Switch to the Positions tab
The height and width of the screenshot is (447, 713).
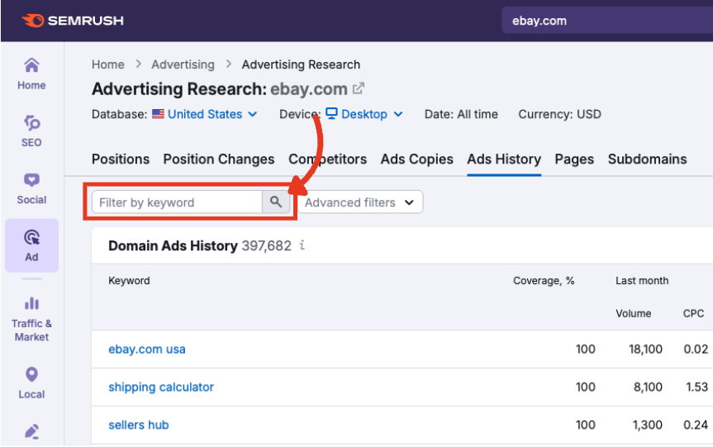click(121, 159)
